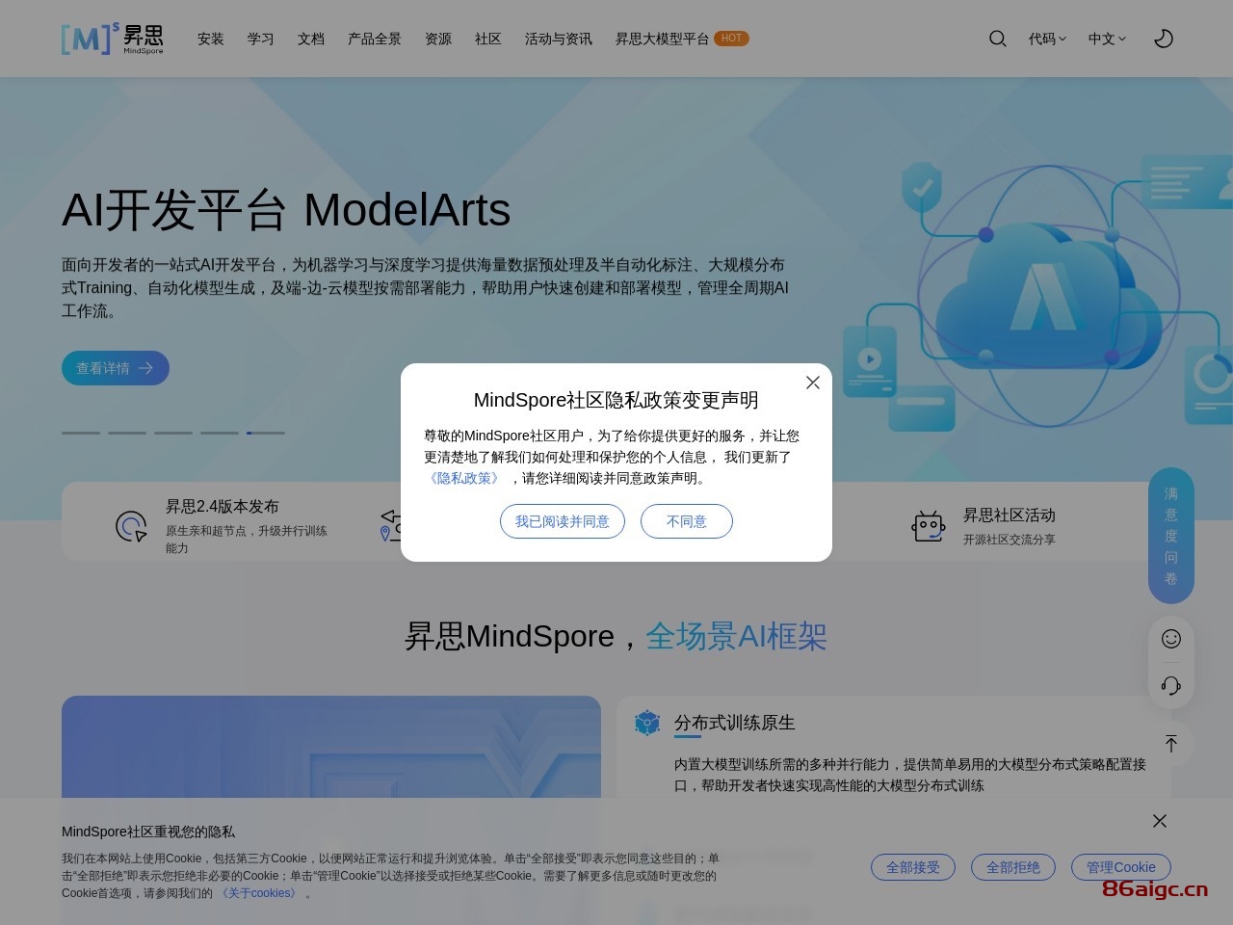This screenshot has width=1233, height=925.
Task: Select the fifth carousel indicator
Action: coord(266,433)
